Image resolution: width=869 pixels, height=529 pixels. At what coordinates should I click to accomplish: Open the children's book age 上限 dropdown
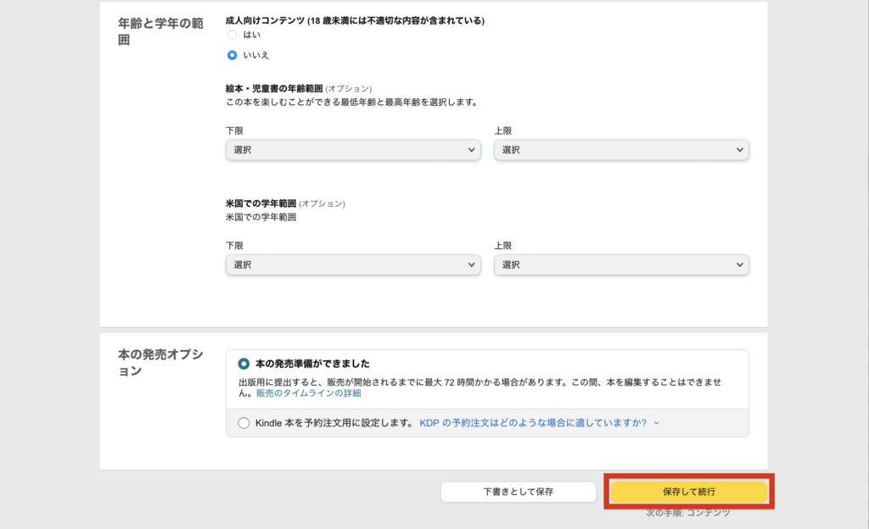[620, 150]
